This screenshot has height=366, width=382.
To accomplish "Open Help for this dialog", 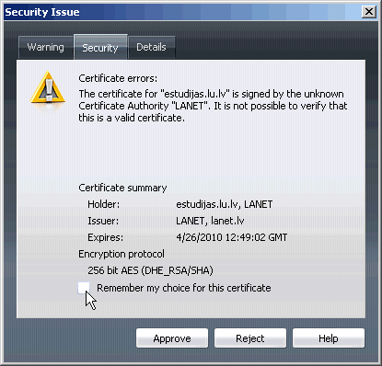I will coord(329,338).
